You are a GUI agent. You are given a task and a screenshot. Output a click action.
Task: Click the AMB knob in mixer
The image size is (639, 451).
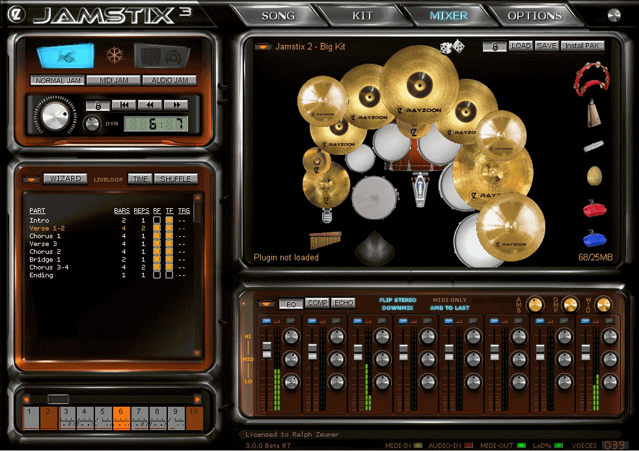(x=535, y=305)
